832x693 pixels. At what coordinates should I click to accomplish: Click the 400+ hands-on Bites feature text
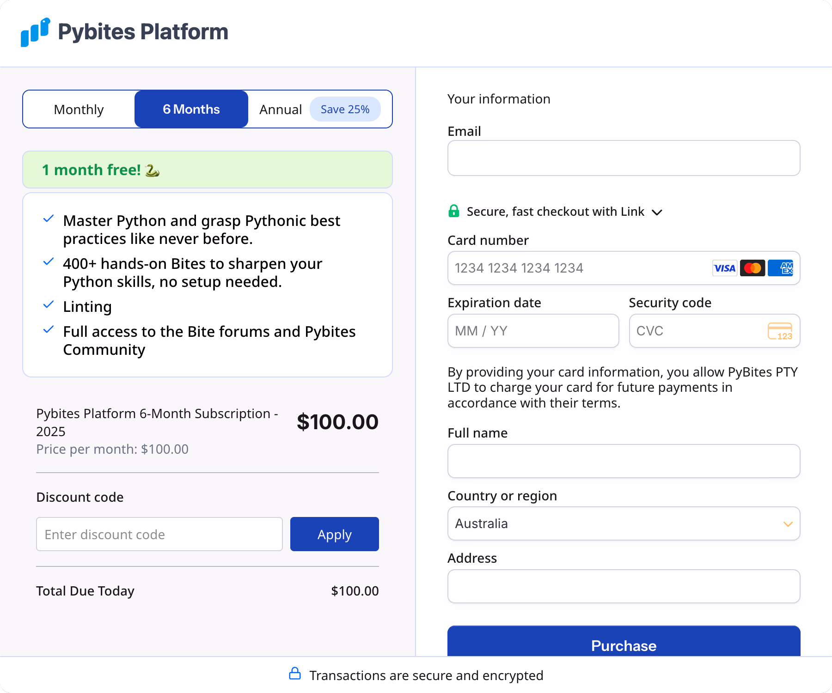(x=193, y=273)
